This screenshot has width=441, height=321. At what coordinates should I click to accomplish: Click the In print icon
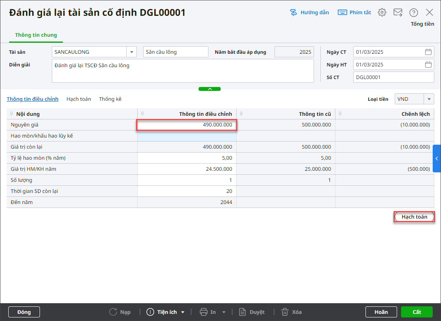(204, 312)
